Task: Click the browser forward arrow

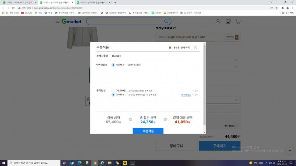Action: coord(8,8)
